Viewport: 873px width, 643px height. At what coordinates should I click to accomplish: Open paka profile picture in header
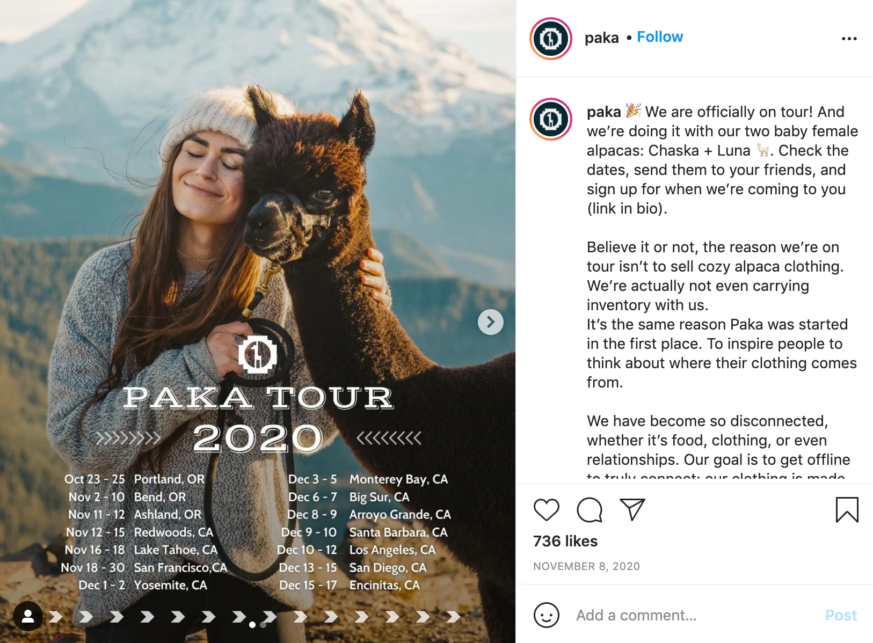coord(551,39)
